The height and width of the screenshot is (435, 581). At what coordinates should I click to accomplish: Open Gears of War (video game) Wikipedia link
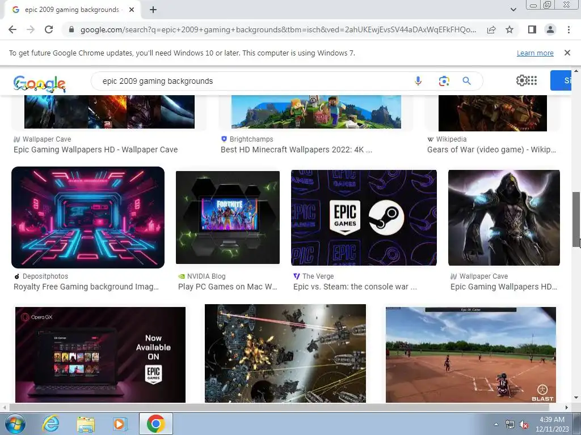492,150
